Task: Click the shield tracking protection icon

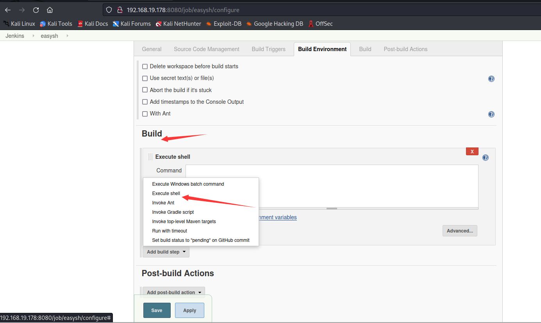Action: pyautogui.click(x=109, y=10)
